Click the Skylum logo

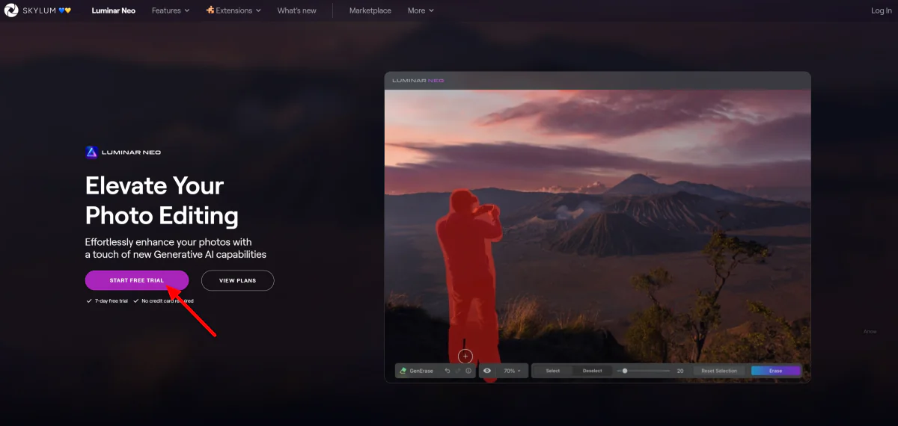click(37, 10)
